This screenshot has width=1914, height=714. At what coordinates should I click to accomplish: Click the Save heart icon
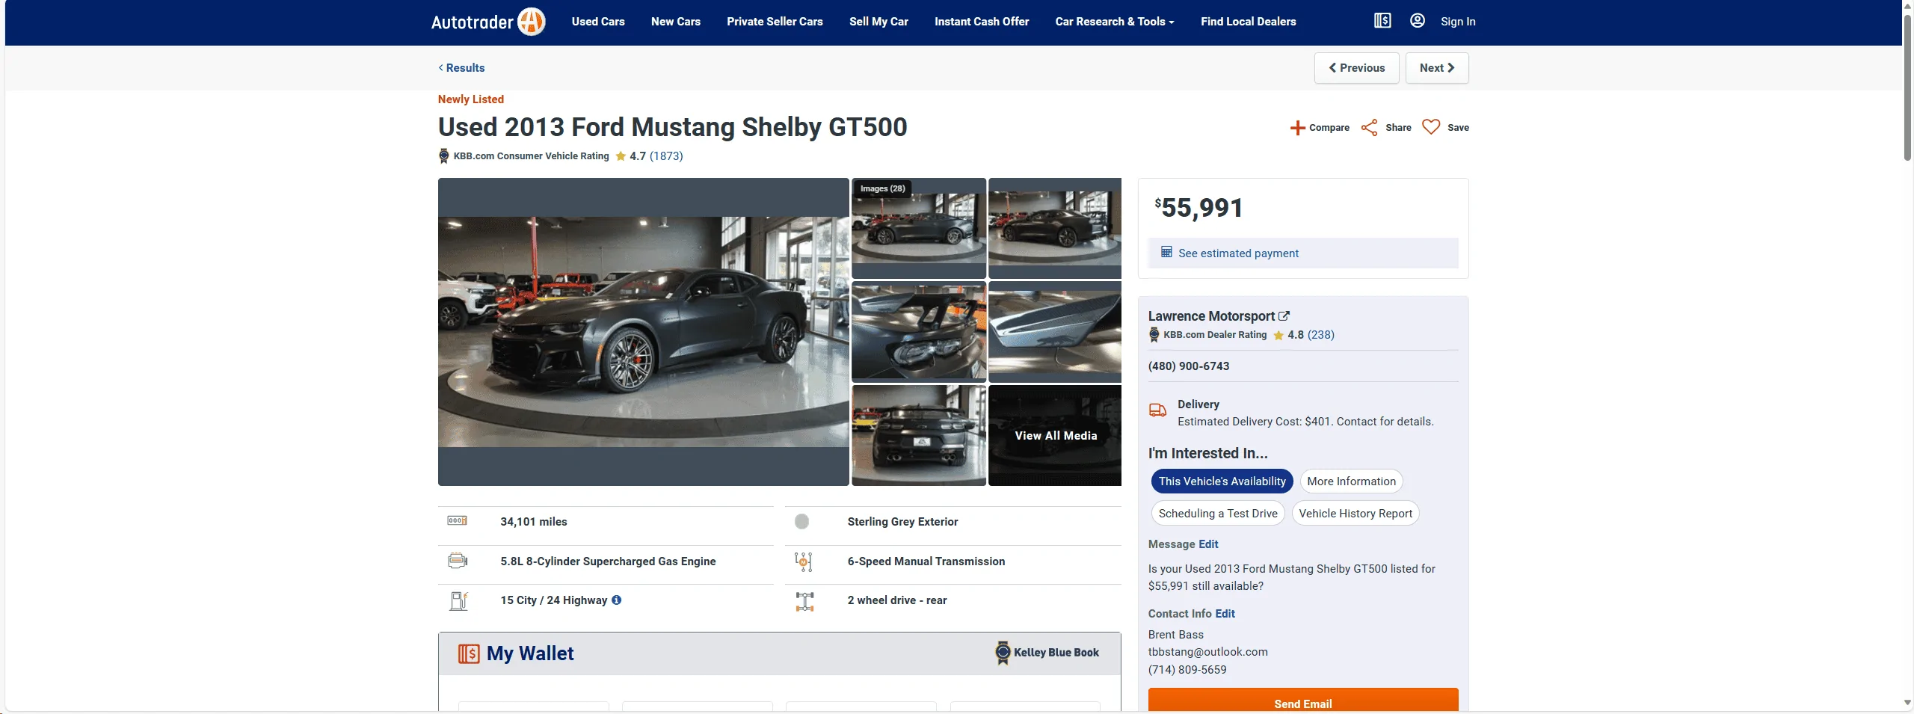click(1430, 127)
